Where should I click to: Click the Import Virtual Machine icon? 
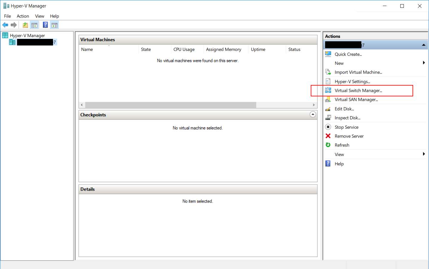point(328,72)
